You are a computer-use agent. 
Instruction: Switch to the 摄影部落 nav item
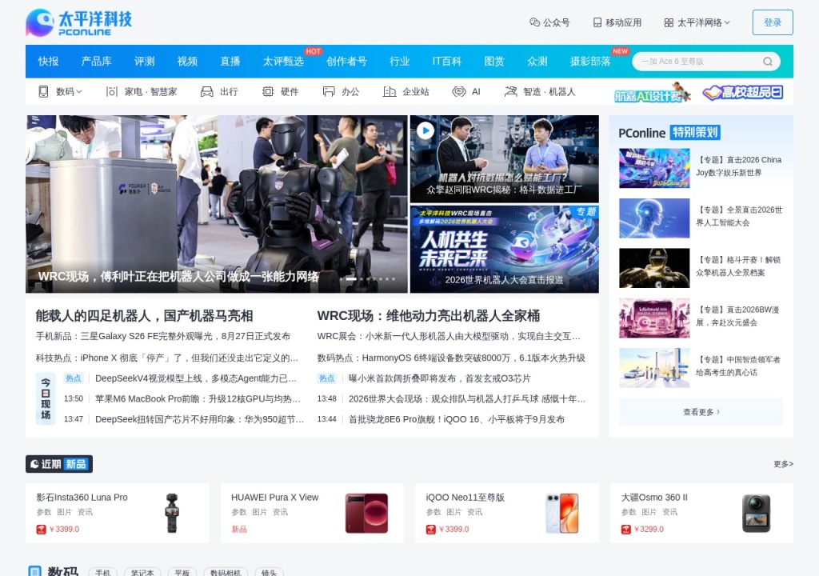[589, 61]
